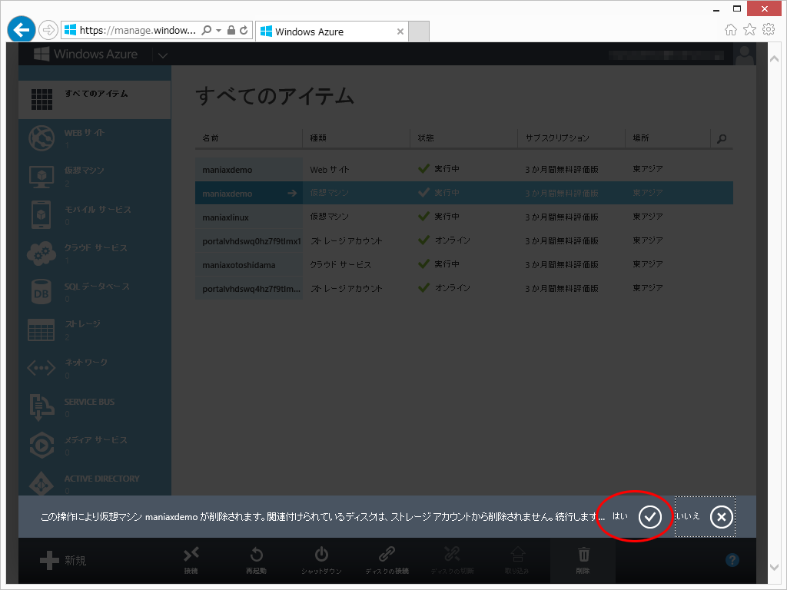The width and height of the screenshot is (787, 590).
Task: Click the browser forward arrow
Action: click(48, 30)
